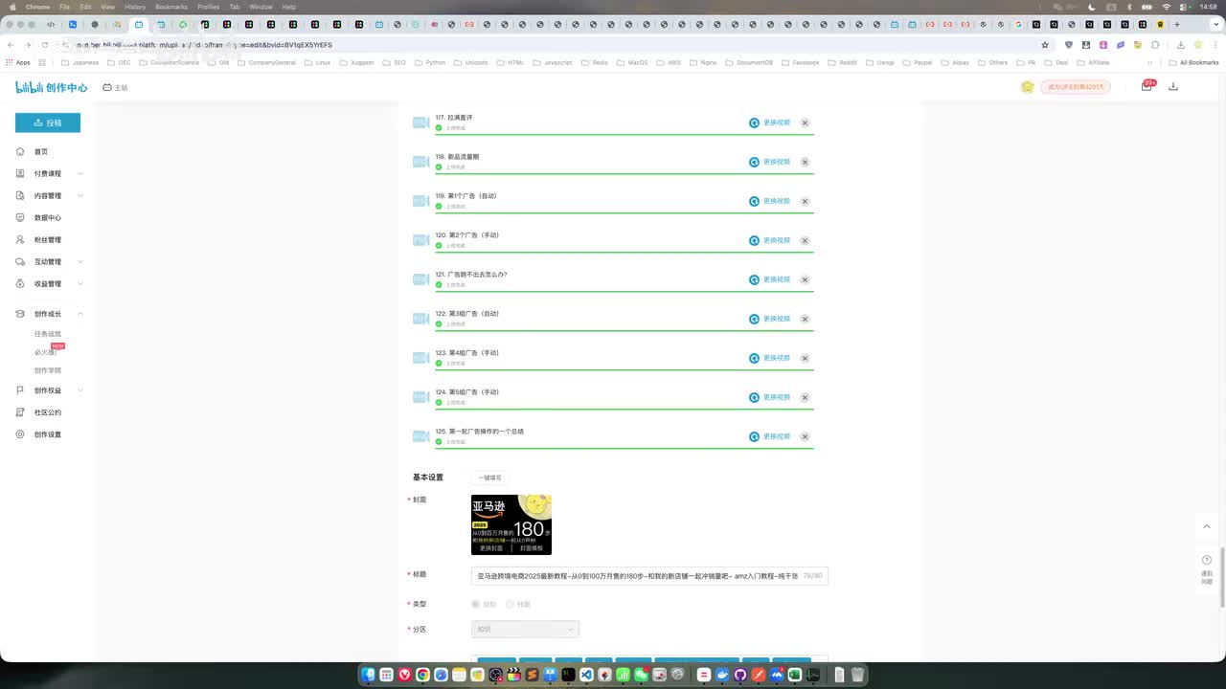Open 任务成就 submenu item
Screen dimensions: 1226x689
click(x=48, y=334)
